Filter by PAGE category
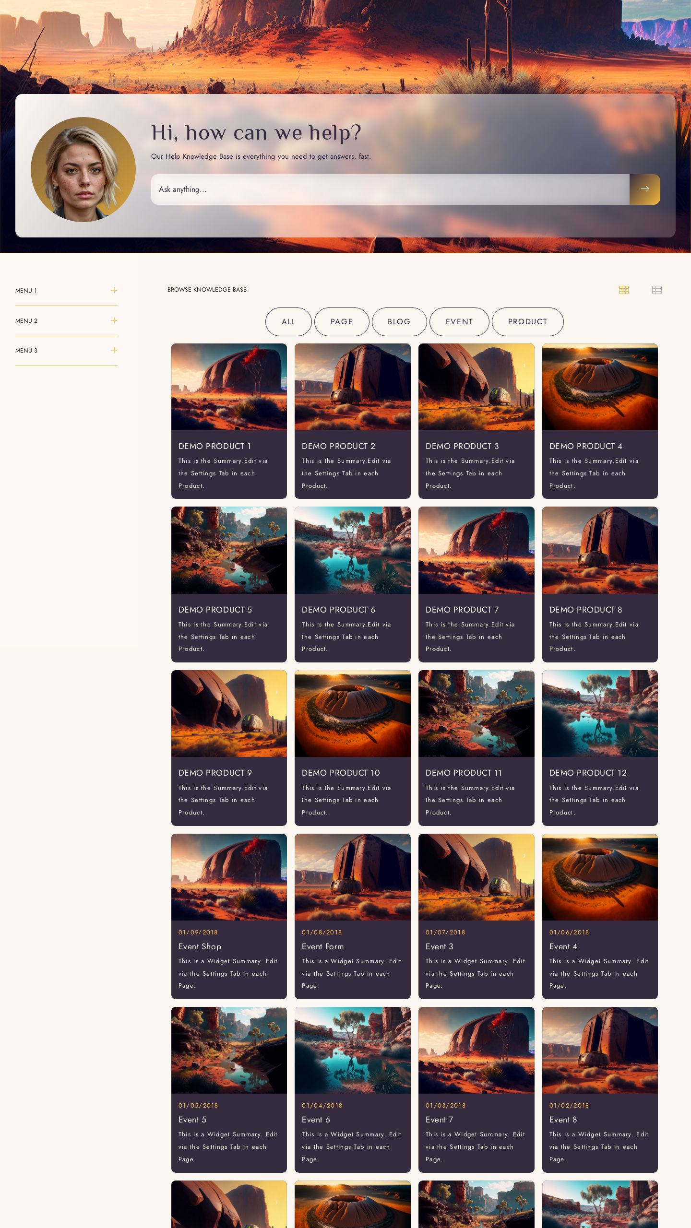 [342, 322]
